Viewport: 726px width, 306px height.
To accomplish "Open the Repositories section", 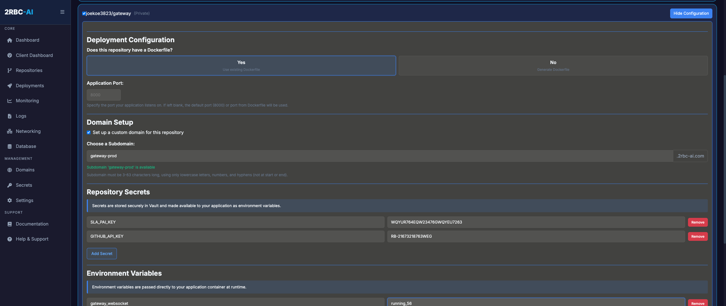I will [x=29, y=70].
